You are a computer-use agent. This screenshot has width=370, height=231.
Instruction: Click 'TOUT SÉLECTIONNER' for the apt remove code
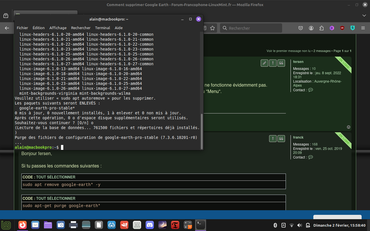coord(56,177)
